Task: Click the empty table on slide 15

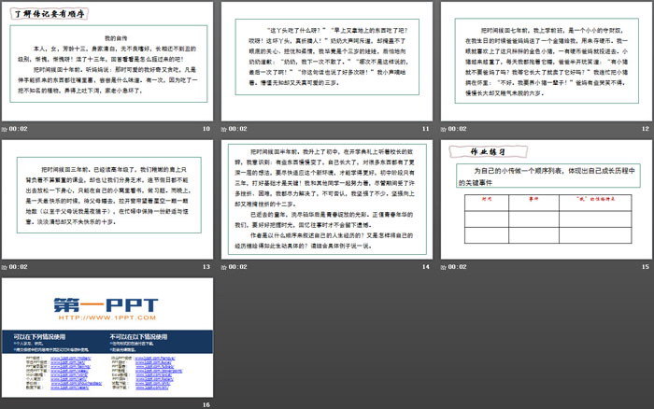Action: (548, 219)
